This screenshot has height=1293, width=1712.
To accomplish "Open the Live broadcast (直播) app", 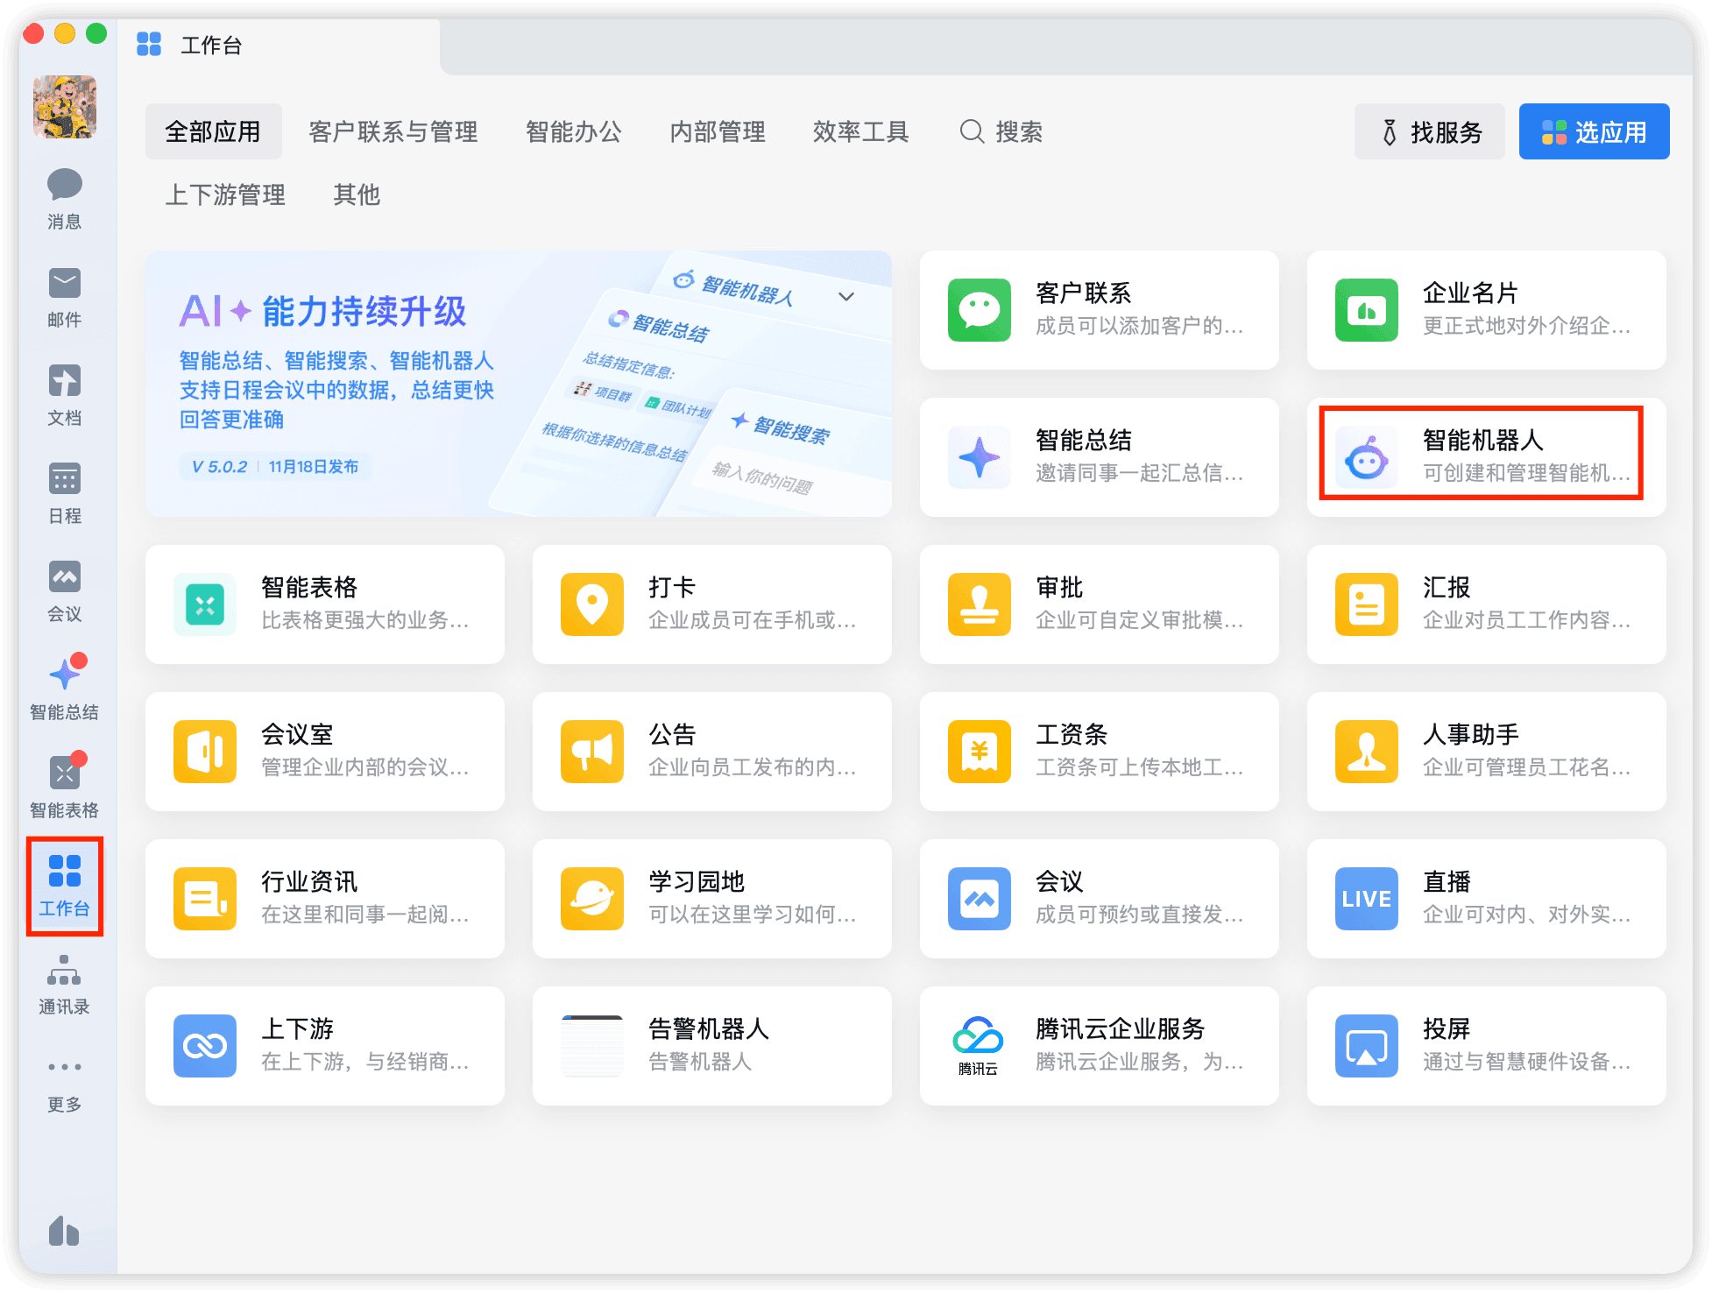I will click(1486, 899).
